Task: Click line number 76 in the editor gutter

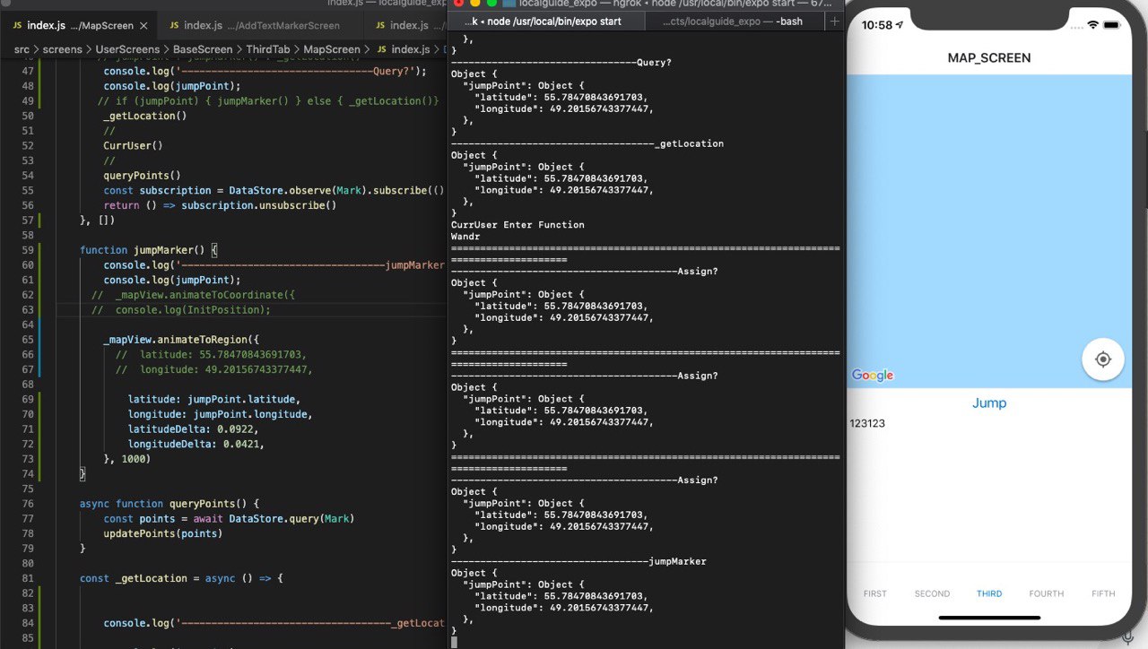Action: [x=27, y=504]
